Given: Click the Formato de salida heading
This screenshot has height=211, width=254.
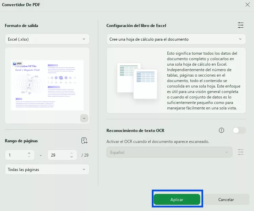Looking at the screenshot, I should pos(21,26).
